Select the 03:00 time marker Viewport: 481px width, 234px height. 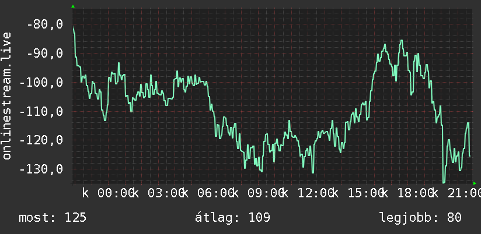point(166,193)
